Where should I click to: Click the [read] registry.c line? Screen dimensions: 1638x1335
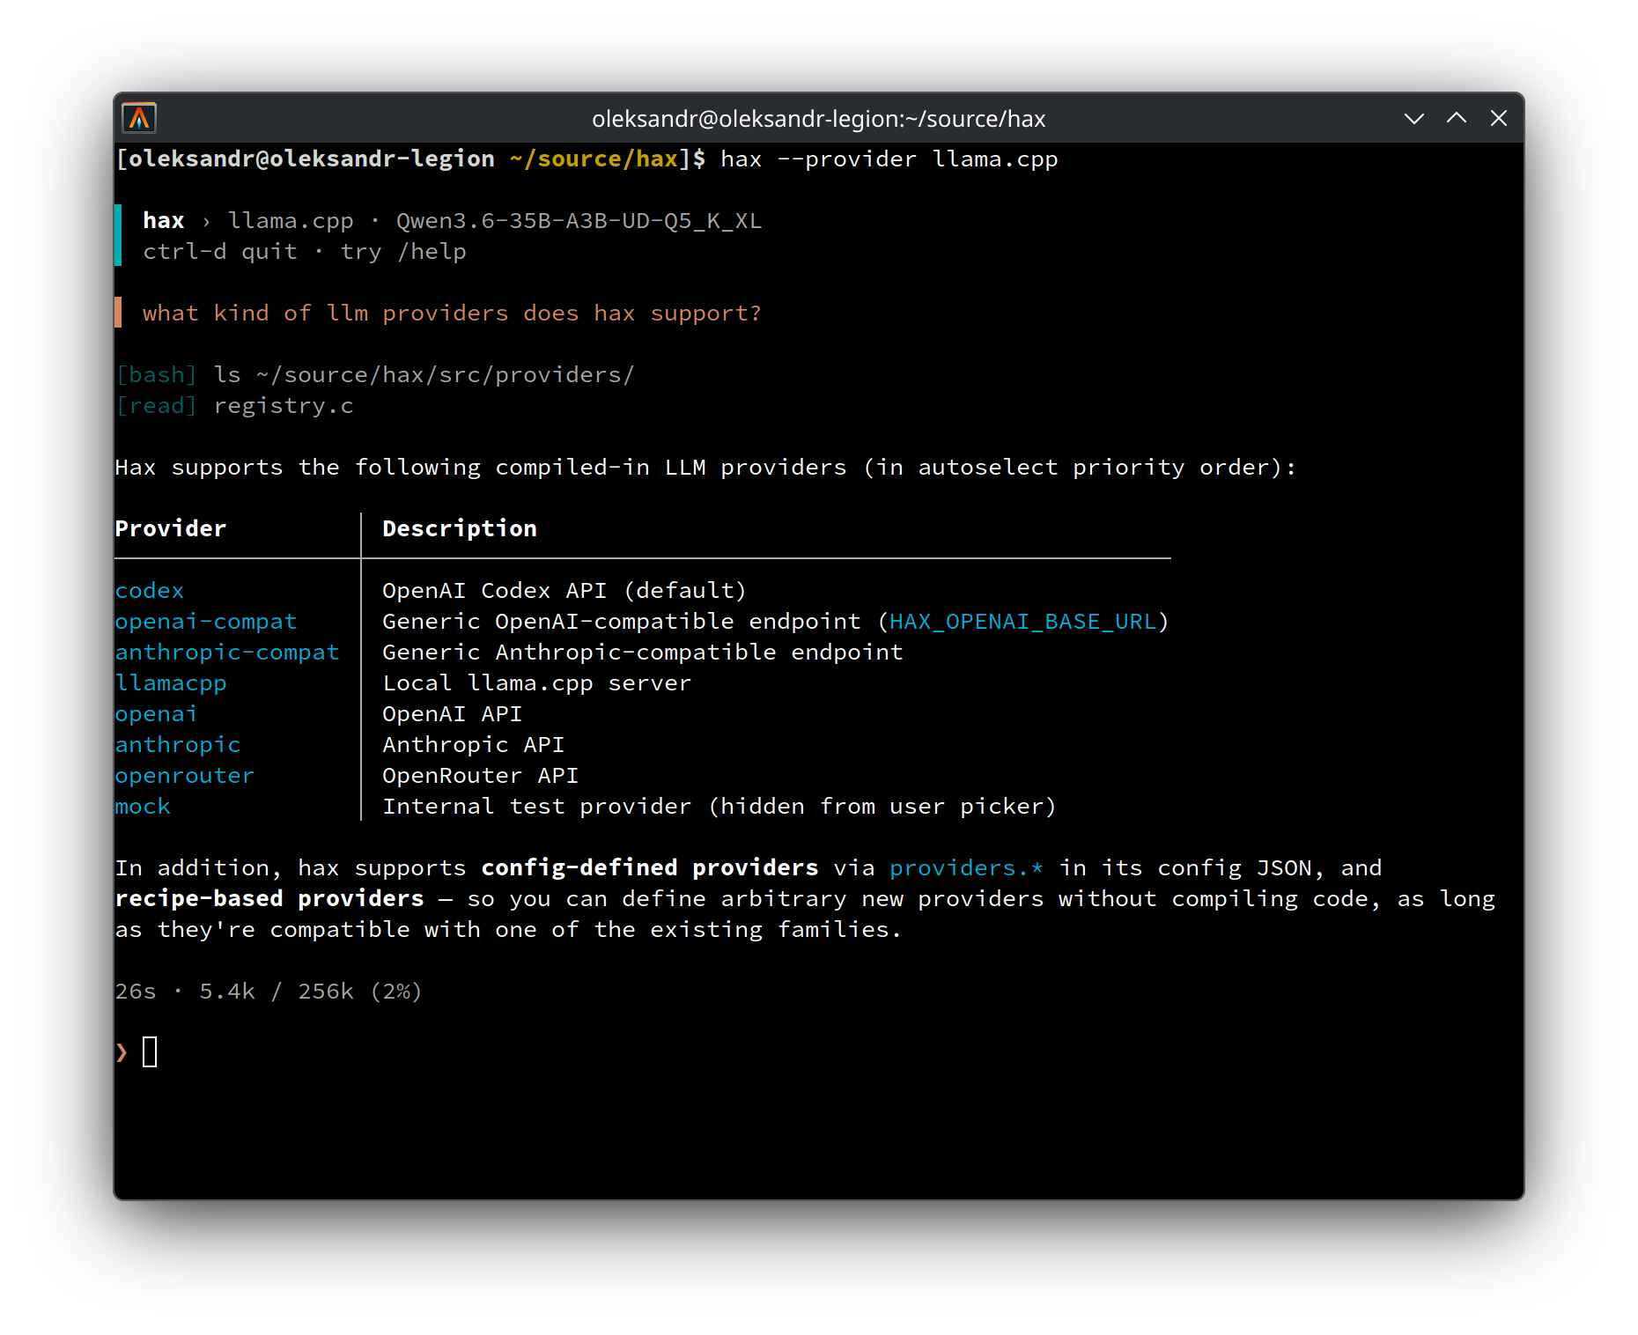point(234,406)
